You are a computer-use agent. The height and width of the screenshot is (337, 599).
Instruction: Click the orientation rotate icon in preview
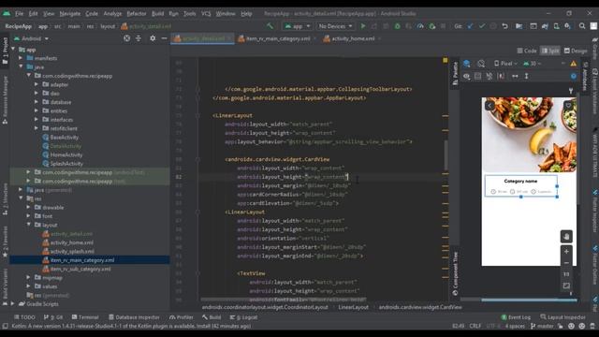pyautogui.click(x=481, y=64)
